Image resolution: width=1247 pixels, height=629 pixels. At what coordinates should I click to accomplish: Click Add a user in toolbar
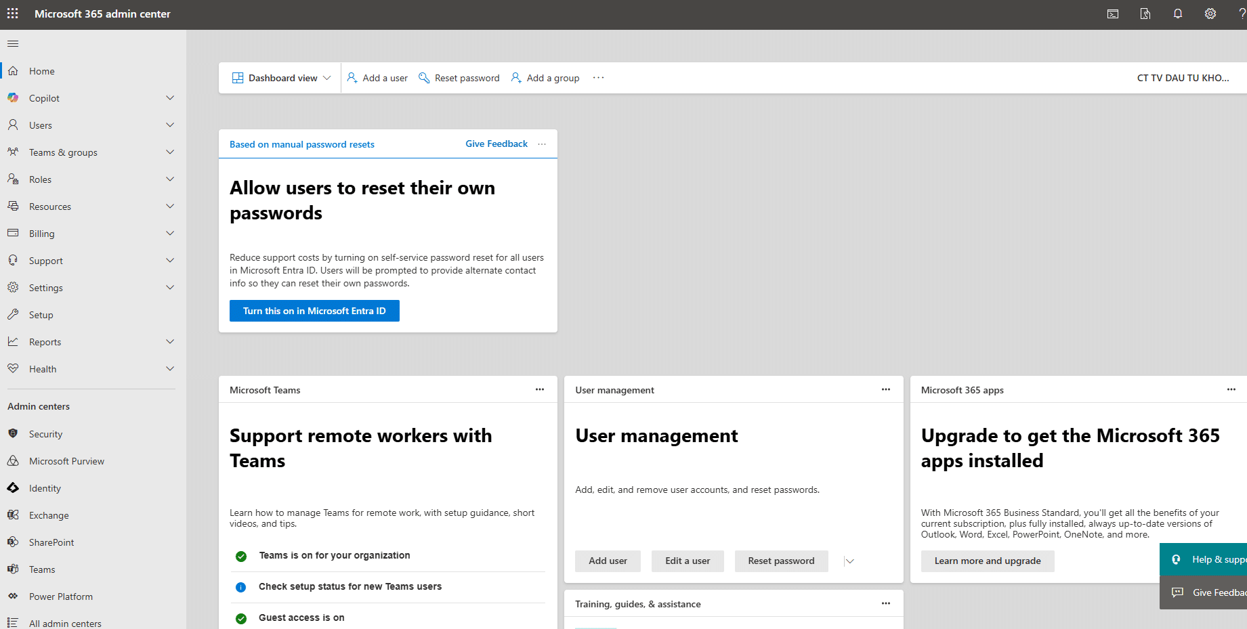click(x=377, y=78)
